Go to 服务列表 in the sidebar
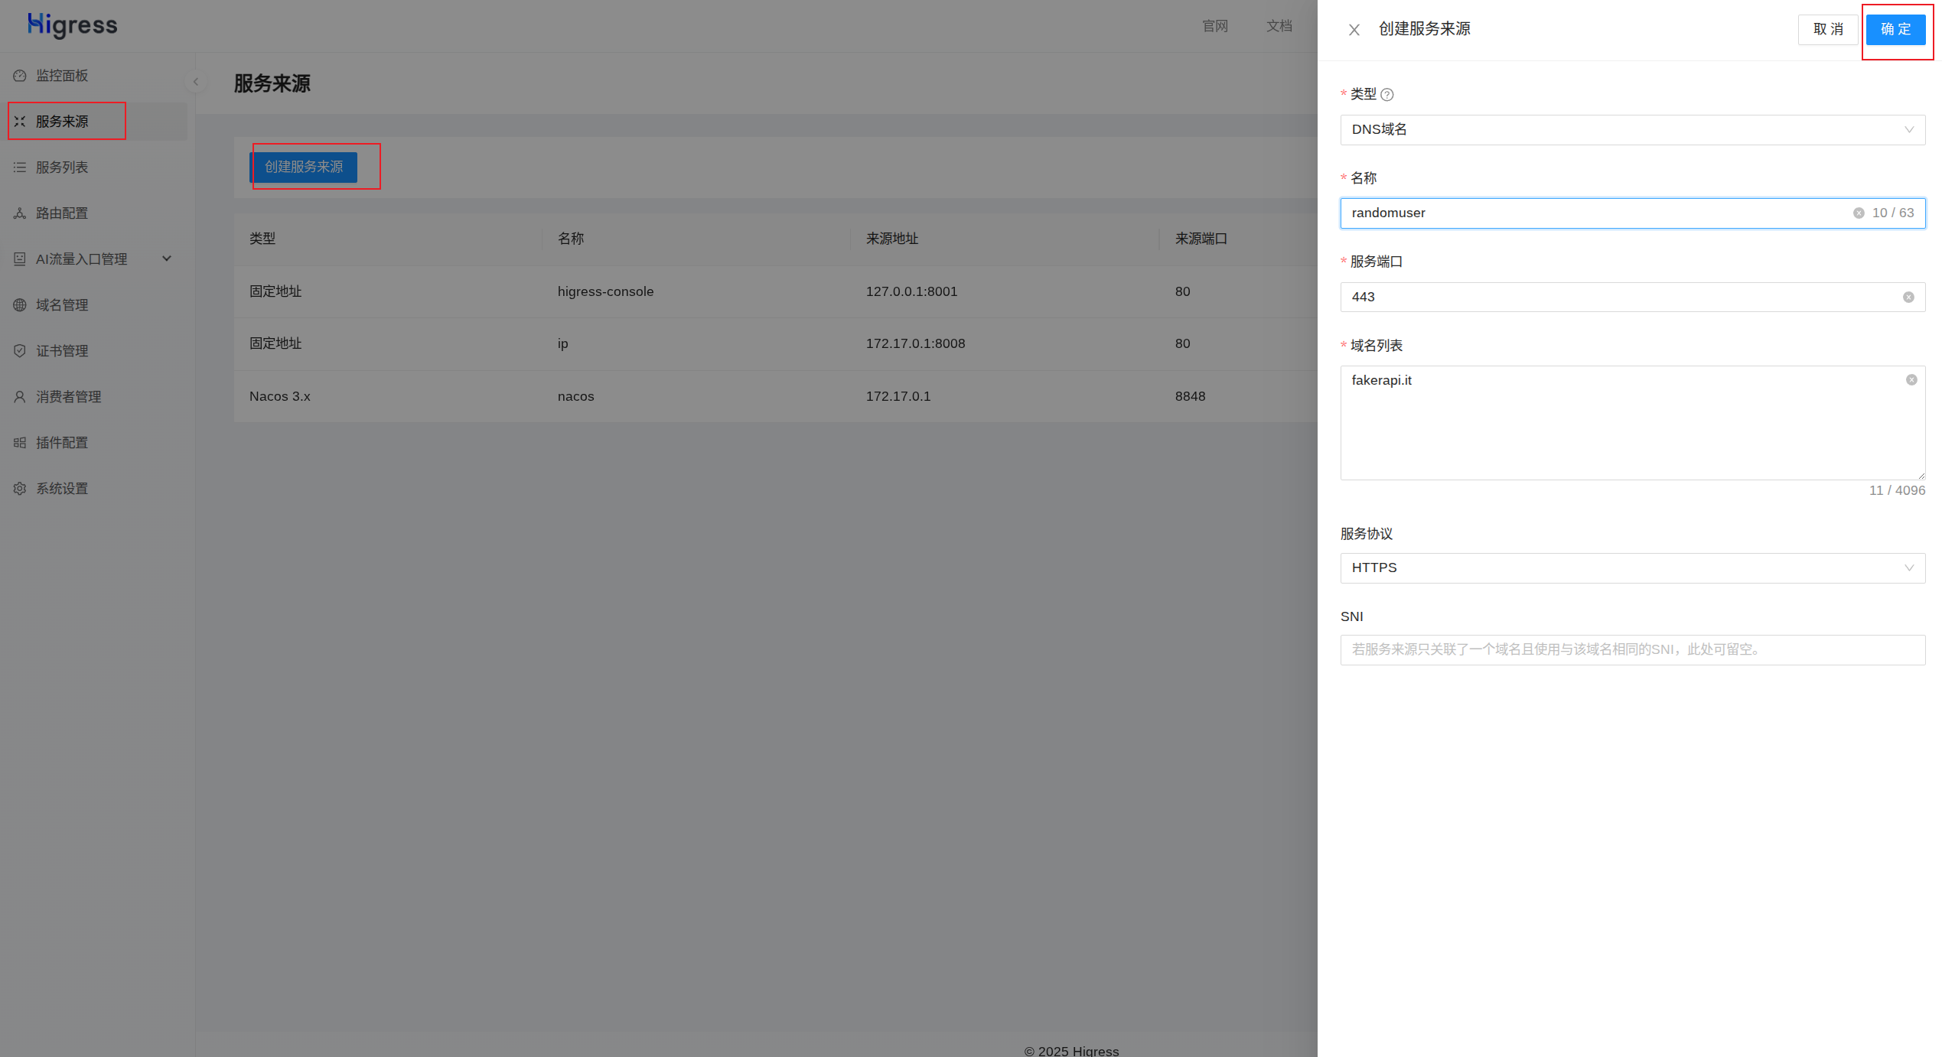This screenshot has width=1942, height=1057. coord(62,167)
